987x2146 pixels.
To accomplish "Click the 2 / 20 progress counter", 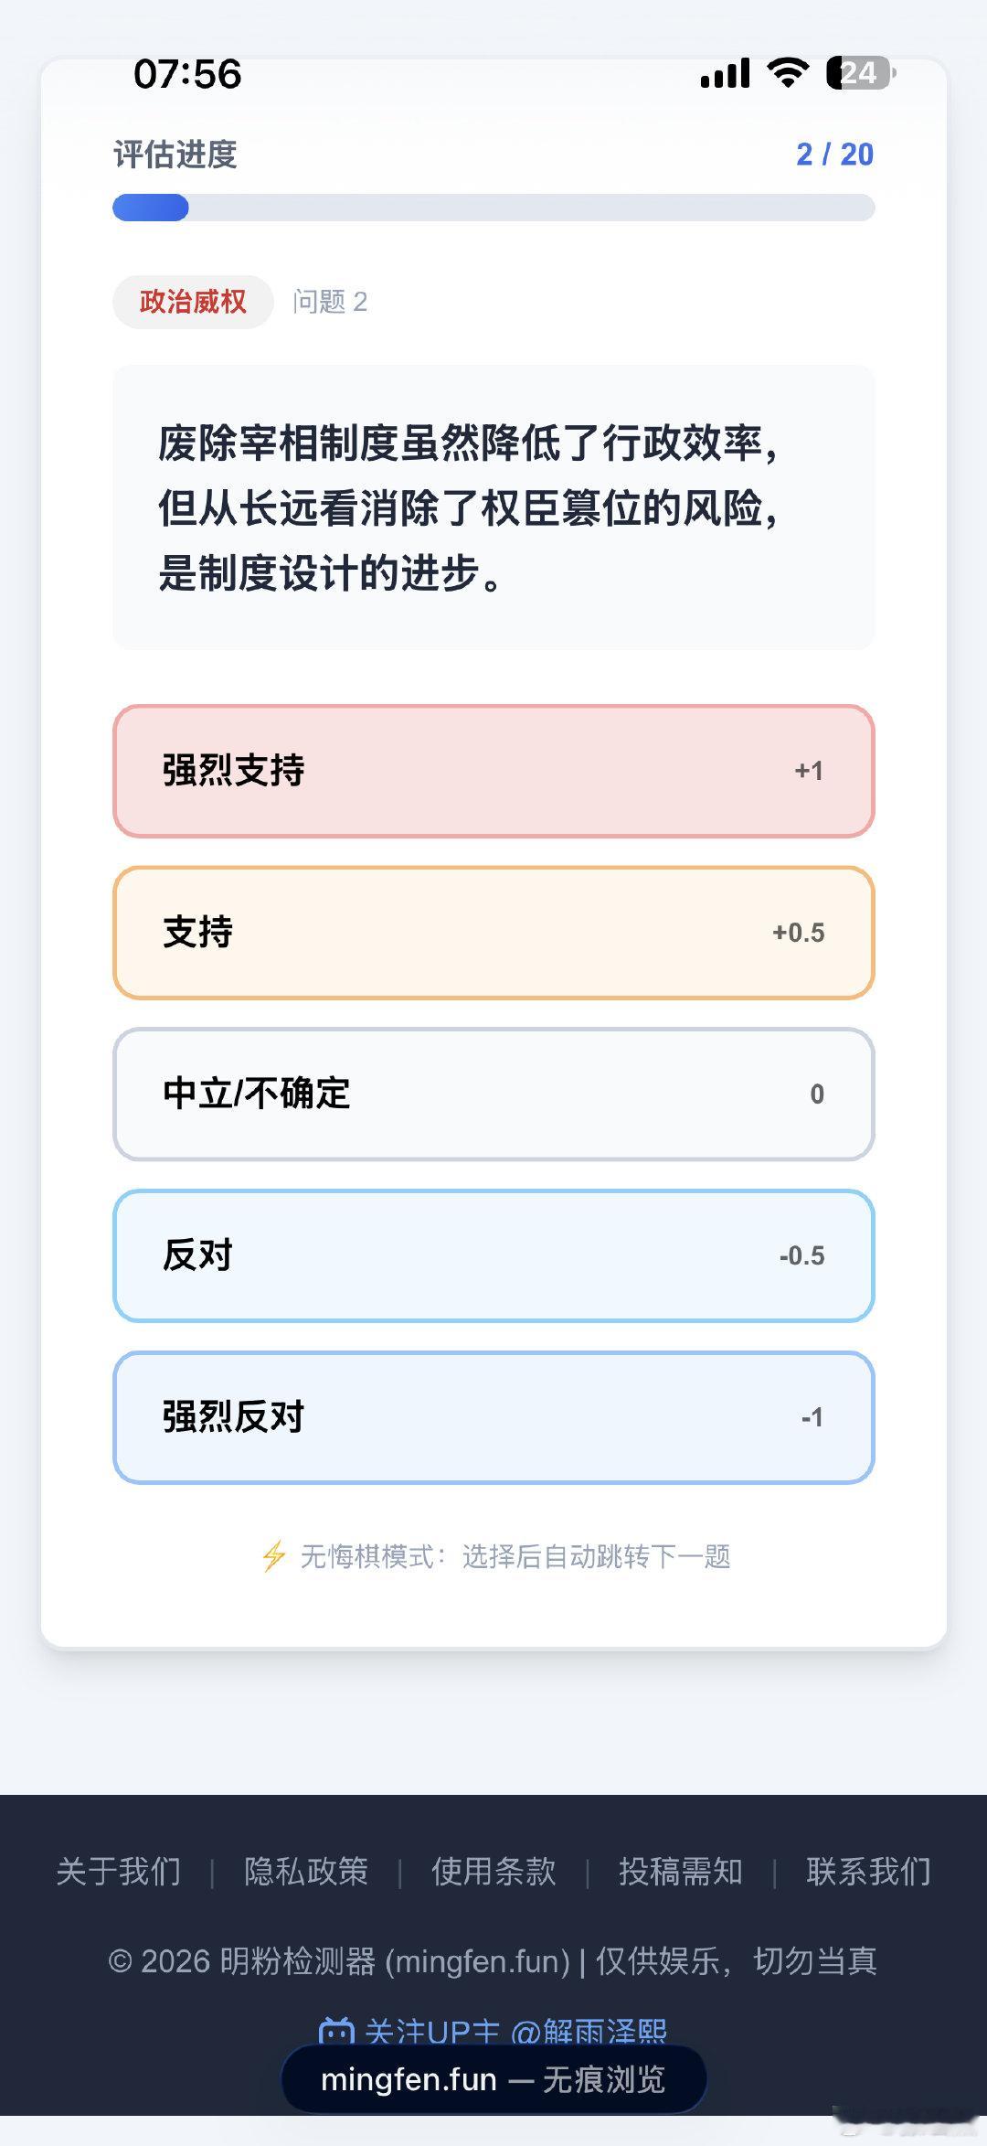I will coord(834,155).
